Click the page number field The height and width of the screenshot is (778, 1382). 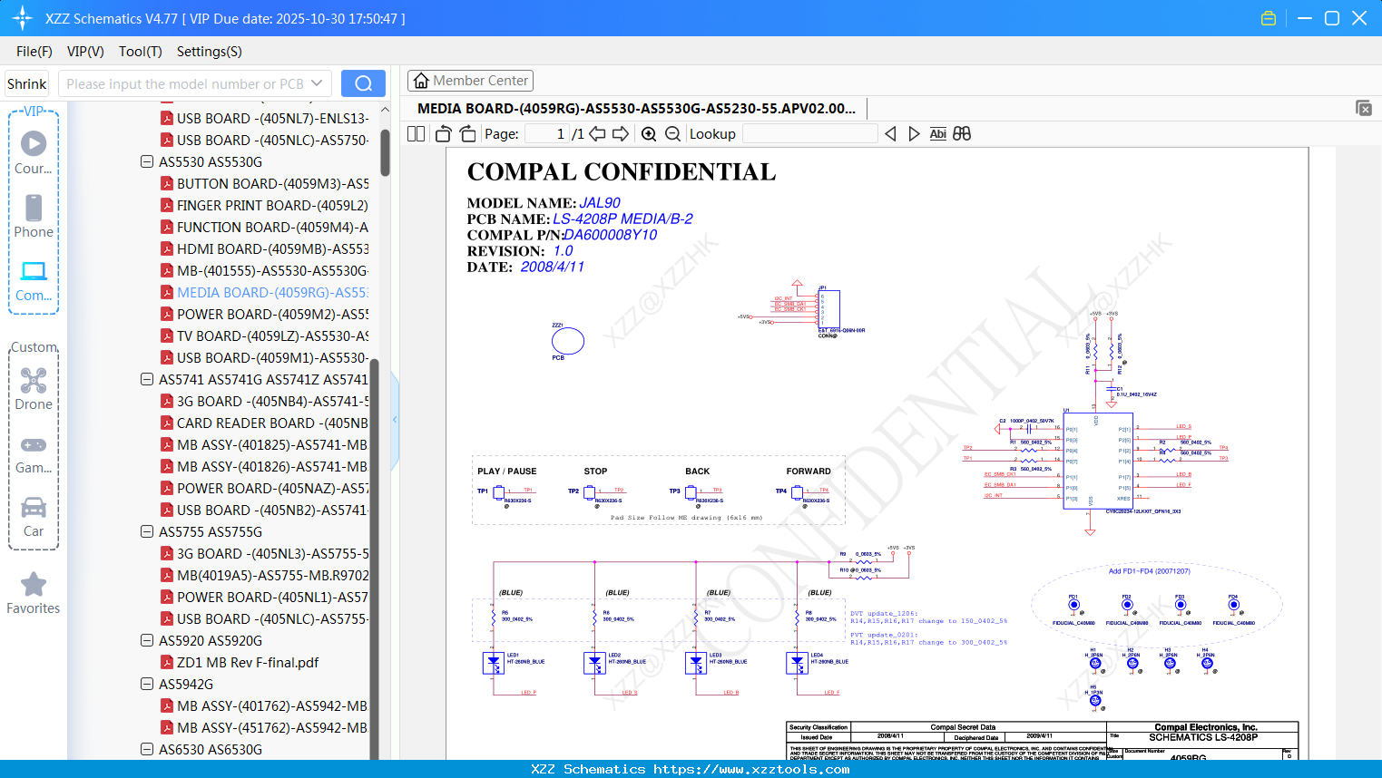coord(547,134)
